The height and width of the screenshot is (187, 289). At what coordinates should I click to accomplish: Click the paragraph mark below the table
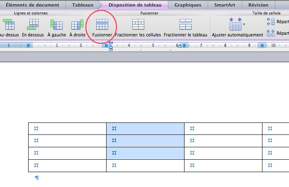click(x=37, y=178)
